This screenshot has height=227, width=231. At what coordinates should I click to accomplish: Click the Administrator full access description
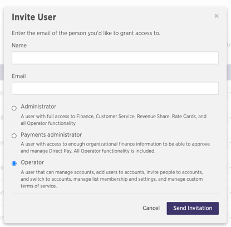pyautogui.click(x=114, y=120)
